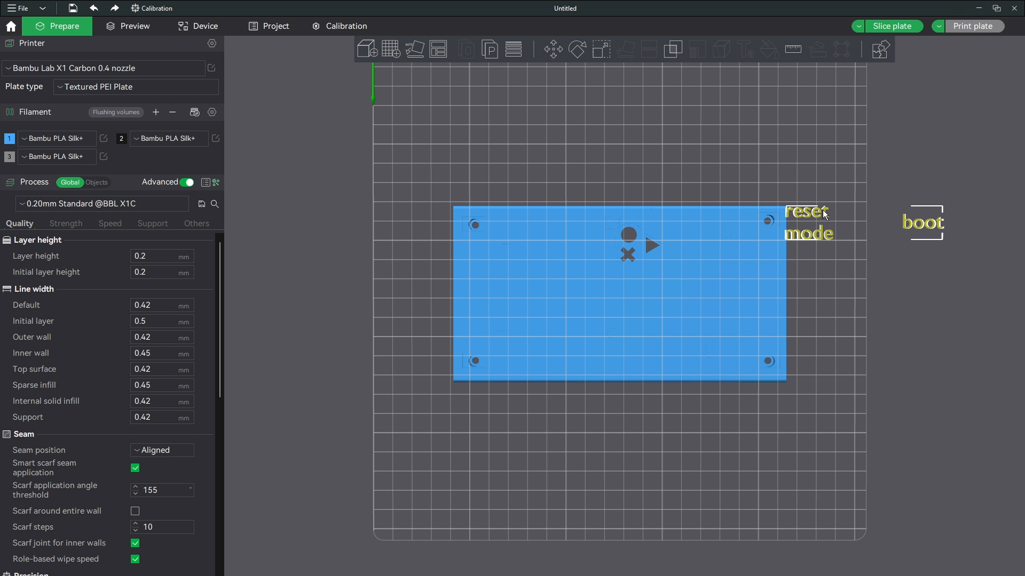1025x576 pixels.
Task: Select the Auto orient tool
Action: [415, 50]
